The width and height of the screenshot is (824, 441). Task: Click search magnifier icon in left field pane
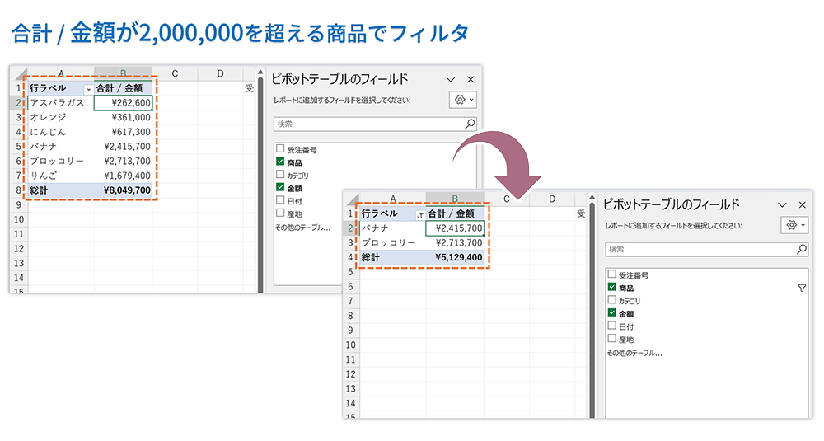click(470, 124)
